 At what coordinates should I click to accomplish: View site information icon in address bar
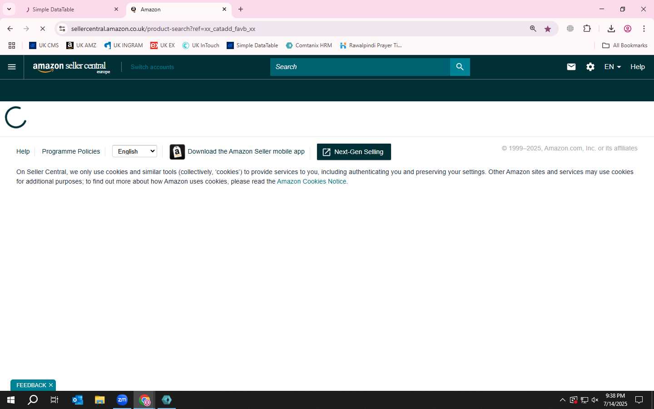click(x=62, y=29)
